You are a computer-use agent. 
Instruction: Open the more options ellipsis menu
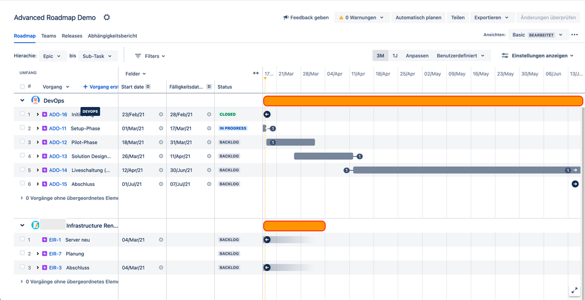click(574, 35)
